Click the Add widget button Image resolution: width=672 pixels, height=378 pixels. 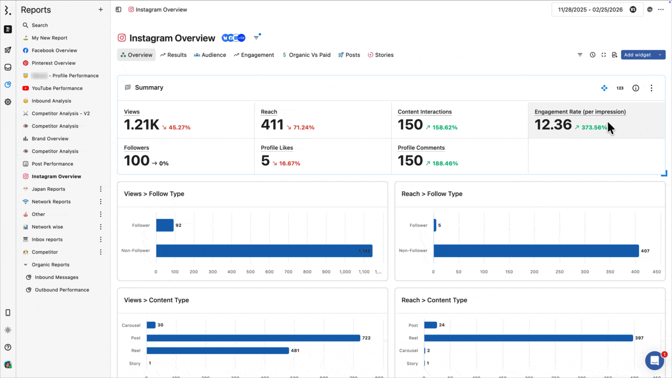(638, 55)
